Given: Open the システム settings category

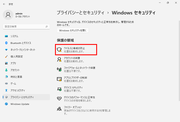Looking at the screenshot, I should pyautogui.click(x=27, y=36).
